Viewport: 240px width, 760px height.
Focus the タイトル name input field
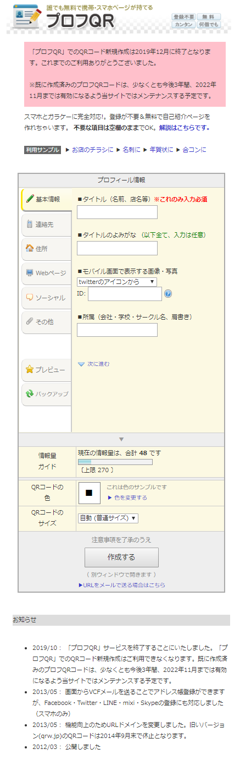point(117,212)
